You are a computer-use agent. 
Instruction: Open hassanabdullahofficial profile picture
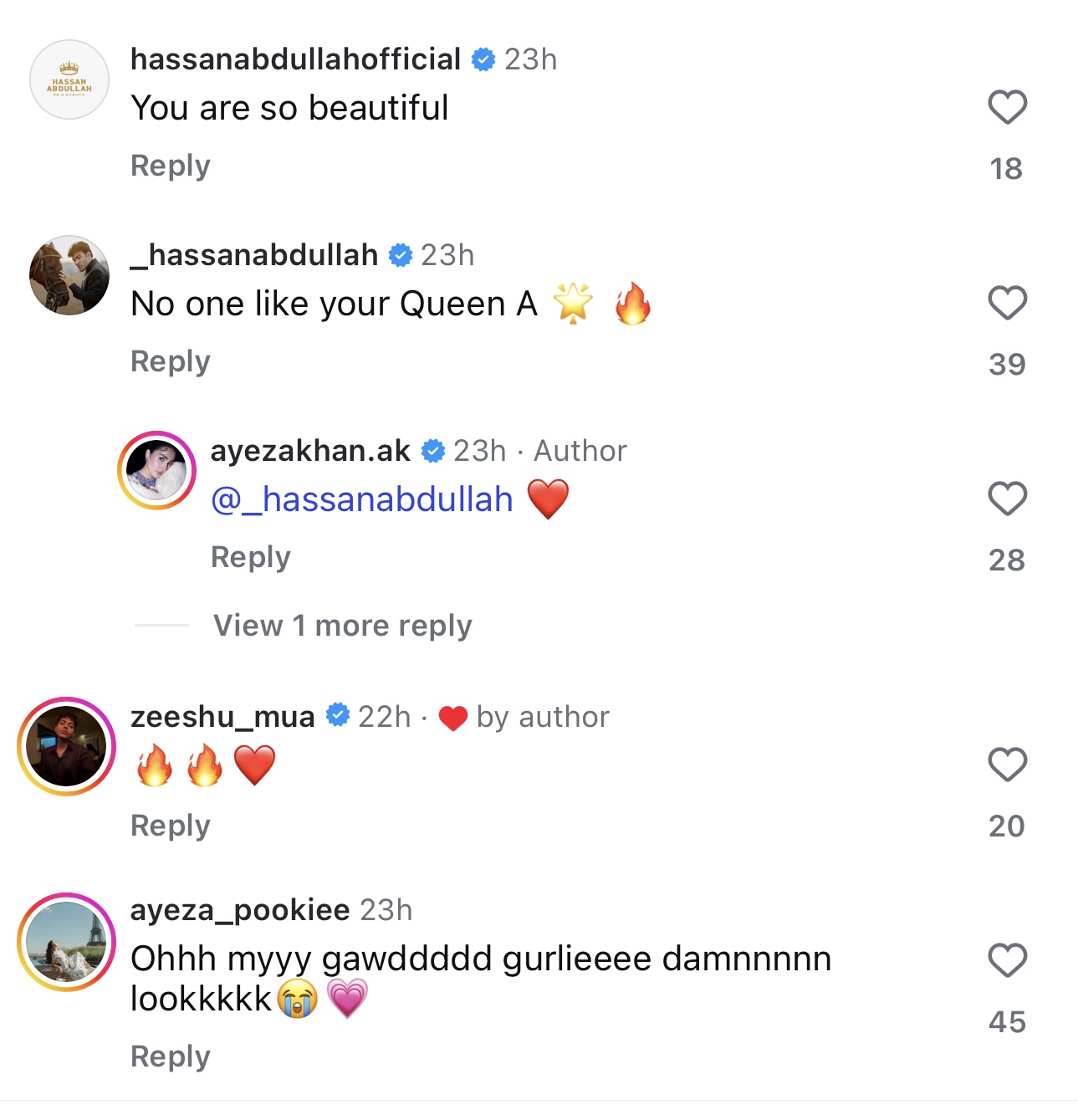click(x=69, y=79)
